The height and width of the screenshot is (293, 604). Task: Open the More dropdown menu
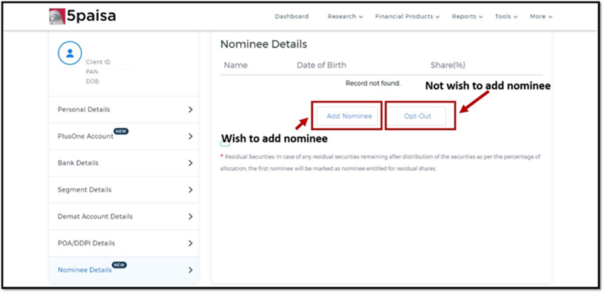(x=541, y=17)
